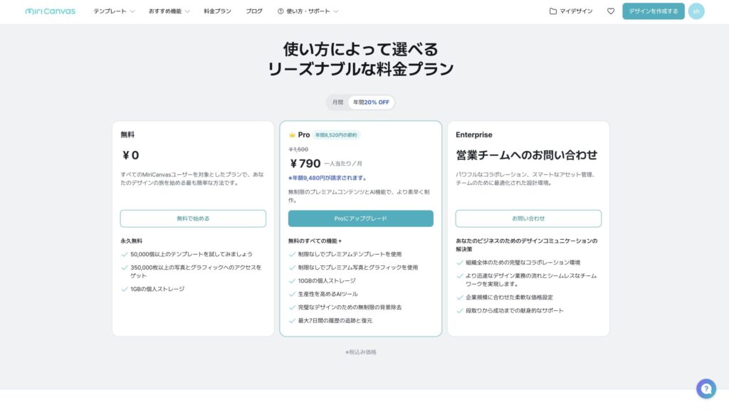
Task: Click checkmark beside 生産性を高めるAIツール
Action: (292, 294)
